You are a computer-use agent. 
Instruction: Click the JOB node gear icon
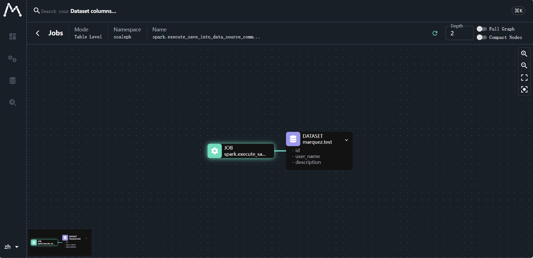215,151
